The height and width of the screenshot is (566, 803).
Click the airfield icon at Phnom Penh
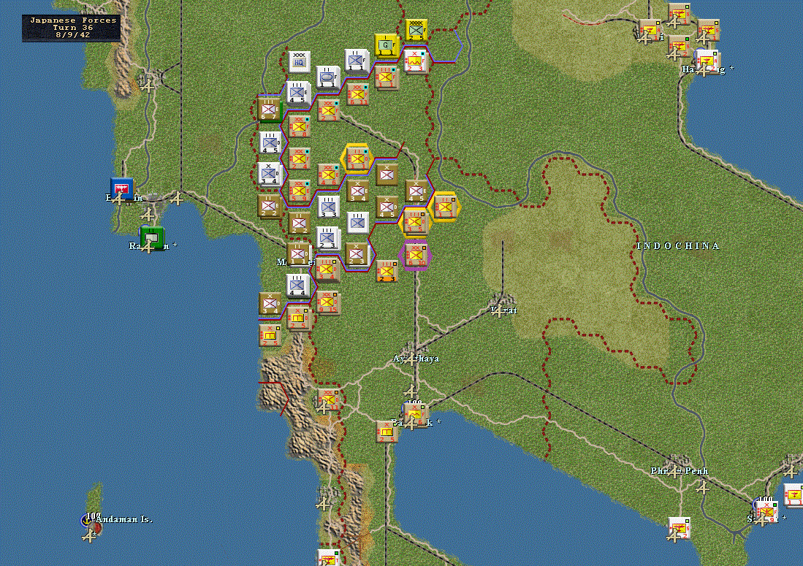coord(675,470)
